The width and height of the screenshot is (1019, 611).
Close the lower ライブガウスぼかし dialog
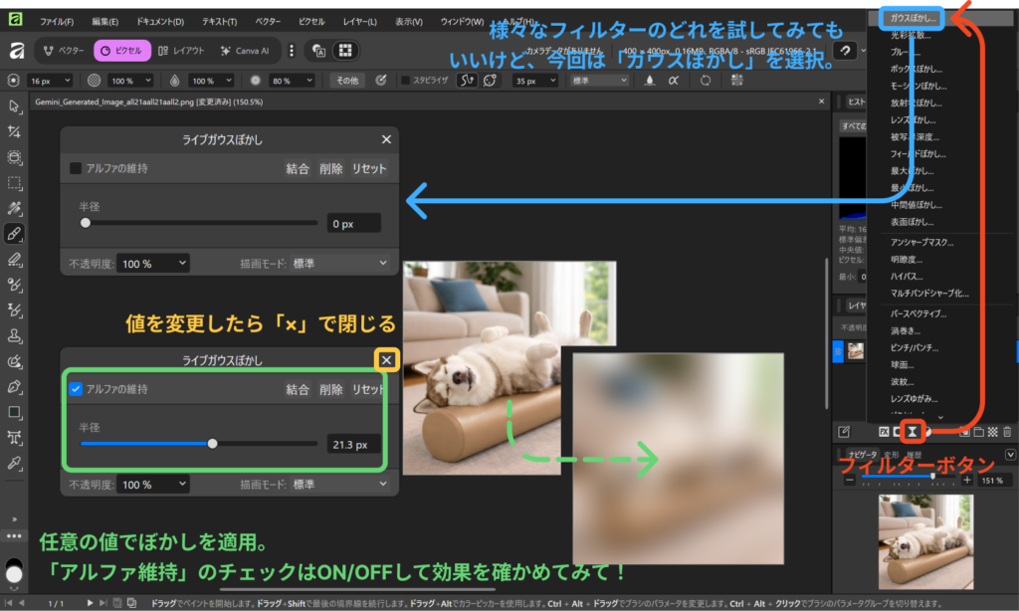tap(386, 360)
